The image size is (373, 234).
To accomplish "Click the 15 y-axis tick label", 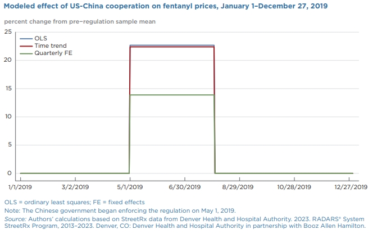I will (8, 89).
